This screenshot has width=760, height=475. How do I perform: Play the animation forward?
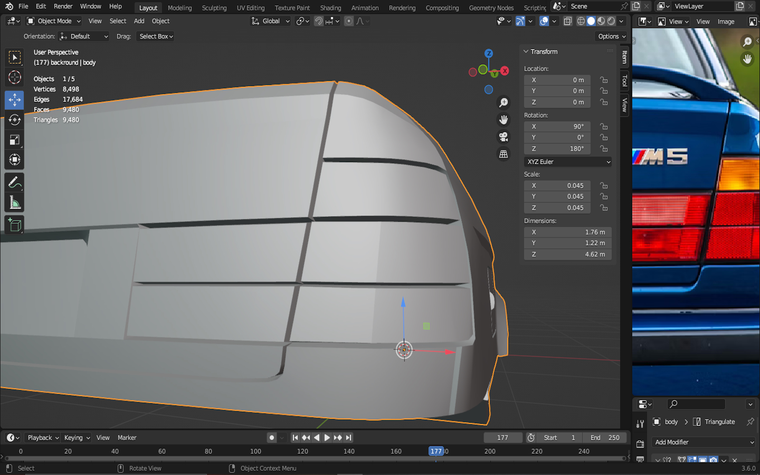pos(327,438)
